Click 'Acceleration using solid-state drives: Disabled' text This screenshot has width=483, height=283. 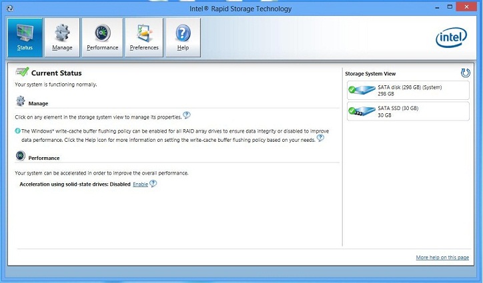click(75, 184)
